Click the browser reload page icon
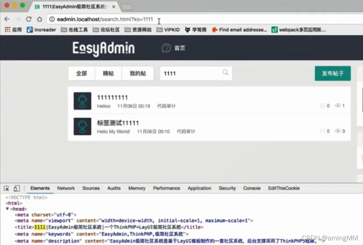Screen dimensions: 363x245 click(x=28, y=20)
